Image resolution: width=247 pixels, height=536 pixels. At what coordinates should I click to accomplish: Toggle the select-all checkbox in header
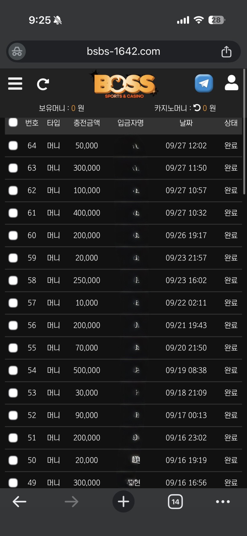click(x=13, y=122)
